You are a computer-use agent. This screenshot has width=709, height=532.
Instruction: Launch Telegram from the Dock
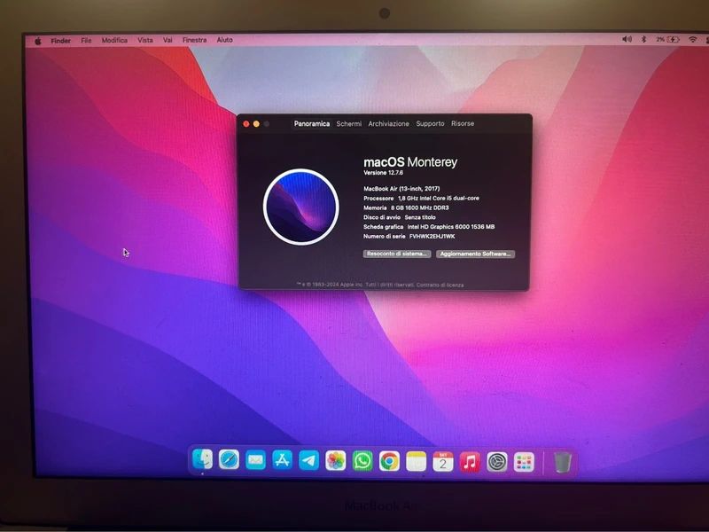(x=308, y=461)
